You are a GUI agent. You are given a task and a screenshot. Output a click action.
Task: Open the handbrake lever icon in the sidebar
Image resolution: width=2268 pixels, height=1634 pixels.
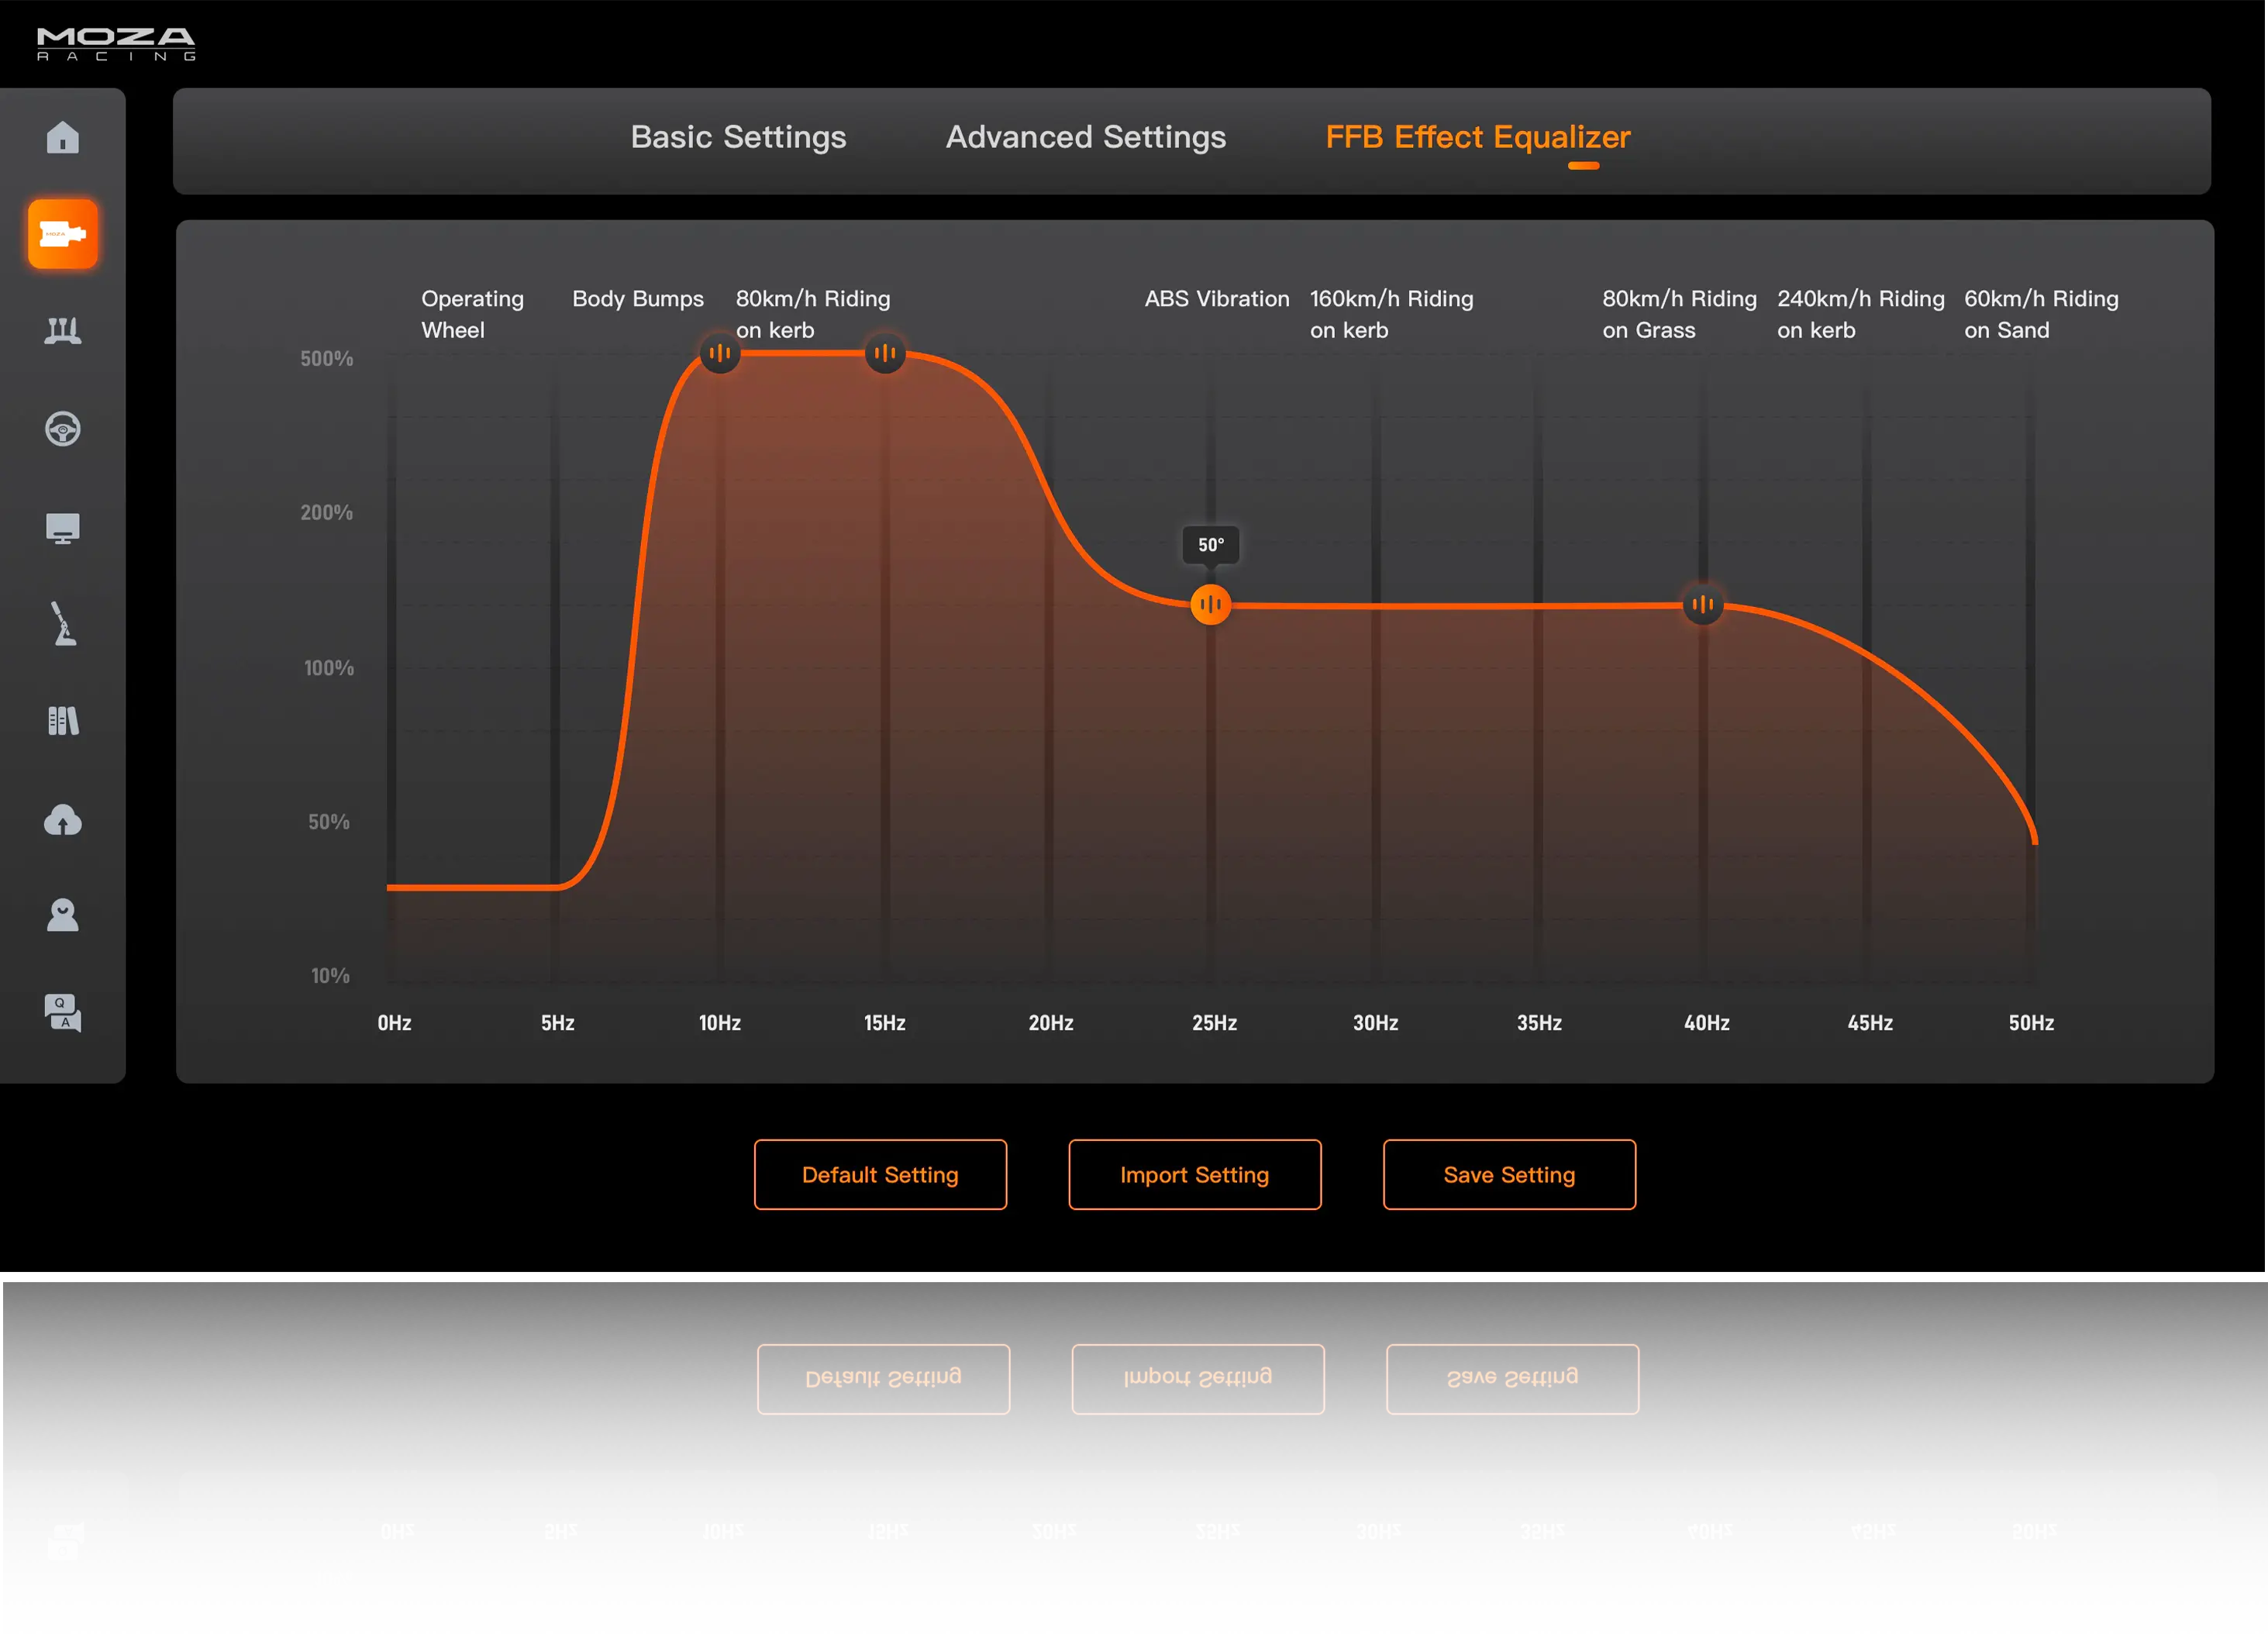63,624
